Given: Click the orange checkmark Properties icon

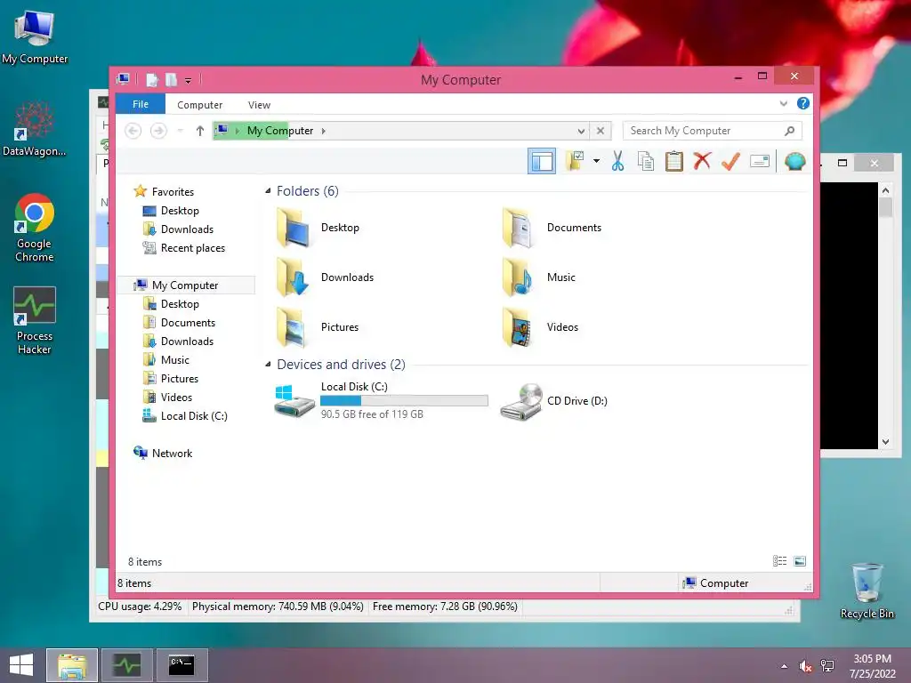Looking at the screenshot, I should coord(730,161).
